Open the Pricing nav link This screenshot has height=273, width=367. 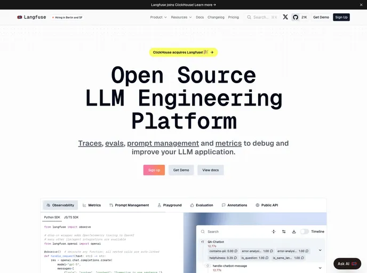(233, 17)
